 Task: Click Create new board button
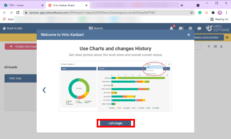(x=21, y=46)
